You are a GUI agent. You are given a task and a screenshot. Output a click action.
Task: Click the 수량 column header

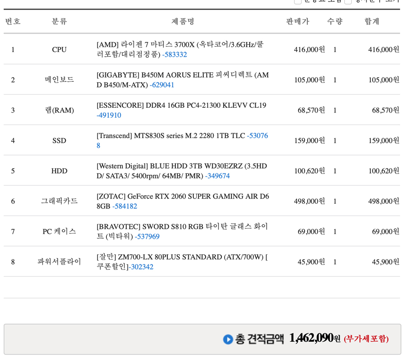(x=335, y=21)
